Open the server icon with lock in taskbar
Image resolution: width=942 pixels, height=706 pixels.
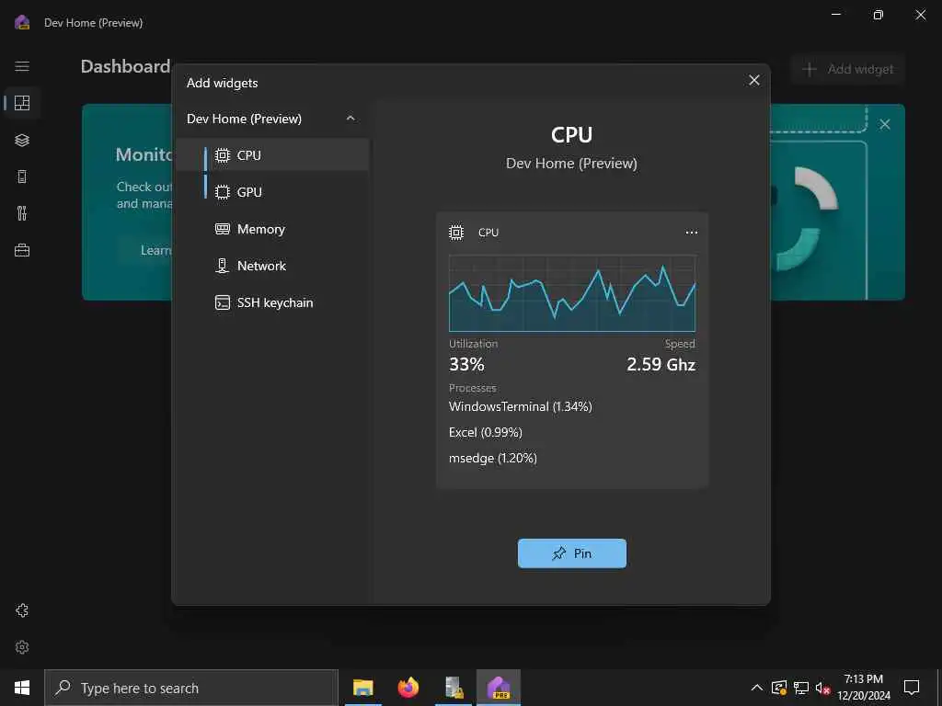pos(454,688)
